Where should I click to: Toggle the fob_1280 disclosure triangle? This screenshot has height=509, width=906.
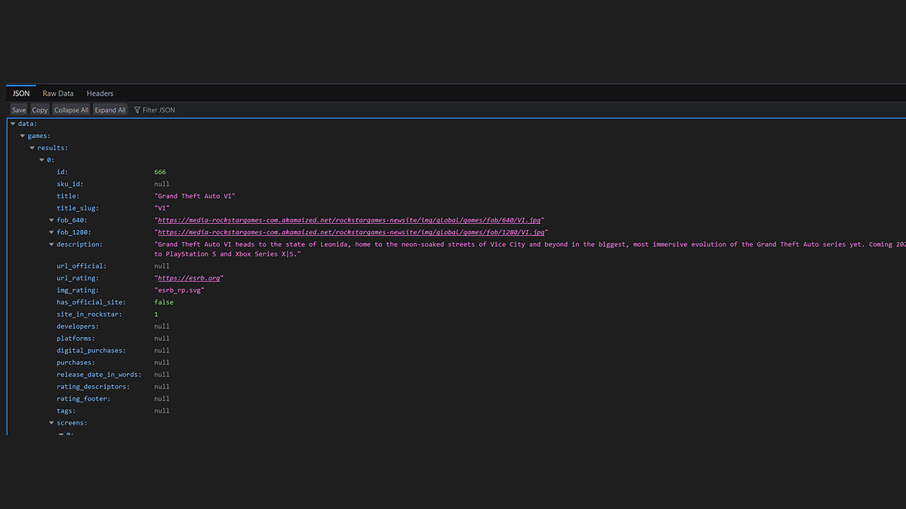tap(51, 232)
